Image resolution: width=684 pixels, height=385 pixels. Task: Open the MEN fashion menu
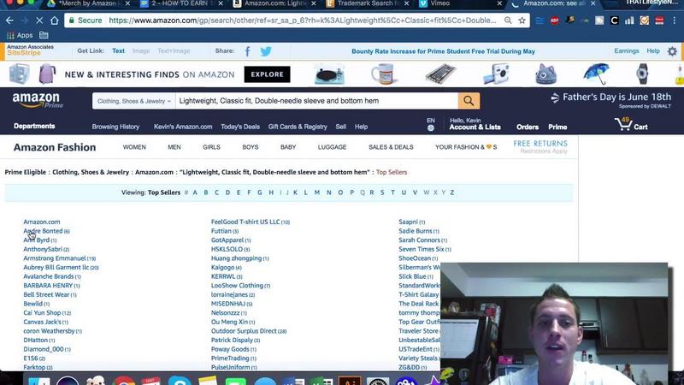point(174,147)
